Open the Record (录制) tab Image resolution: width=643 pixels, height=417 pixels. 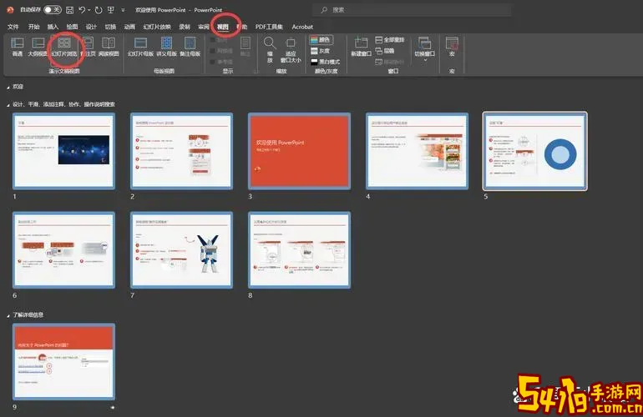pyautogui.click(x=185, y=27)
